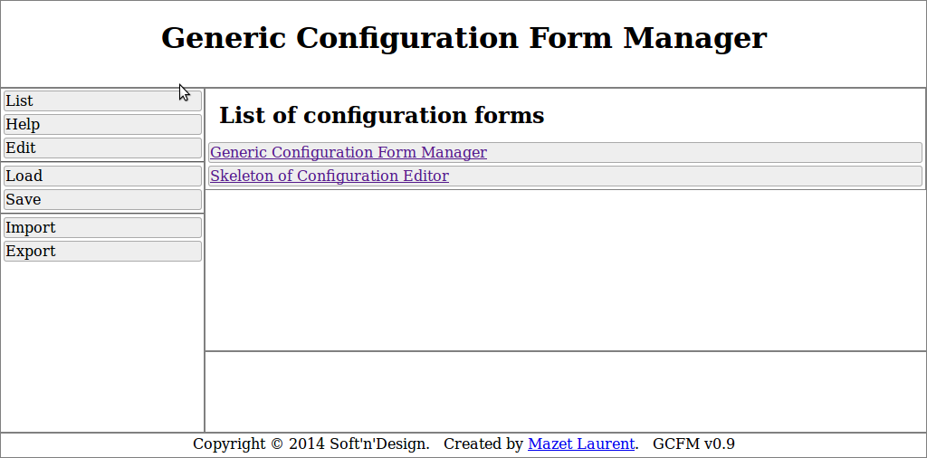This screenshot has width=927, height=458.
Task: Open the Help section from the sidebar
Action: click(x=102, y=124)
